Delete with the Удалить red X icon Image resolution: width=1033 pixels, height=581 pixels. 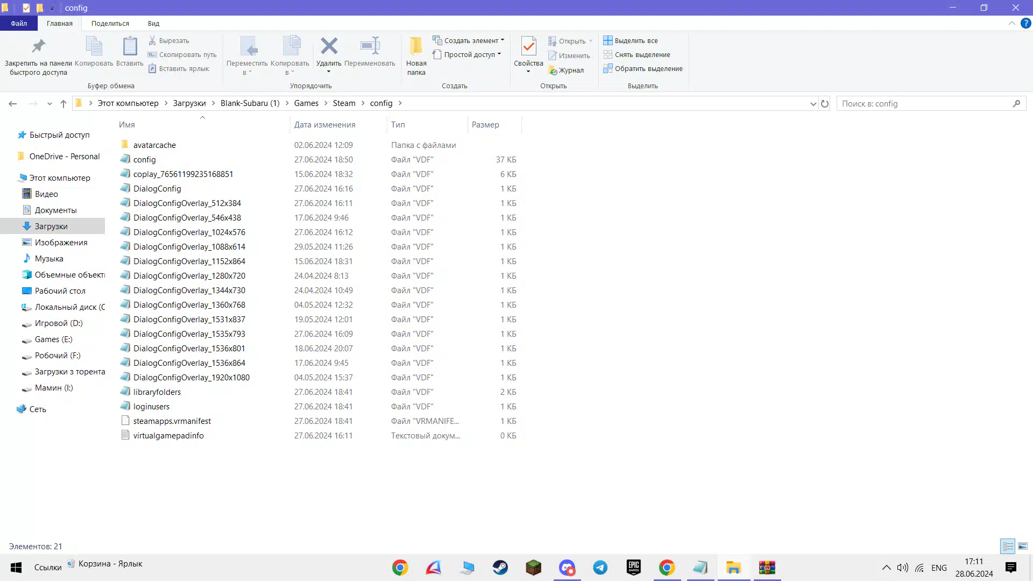coord(329,46)
